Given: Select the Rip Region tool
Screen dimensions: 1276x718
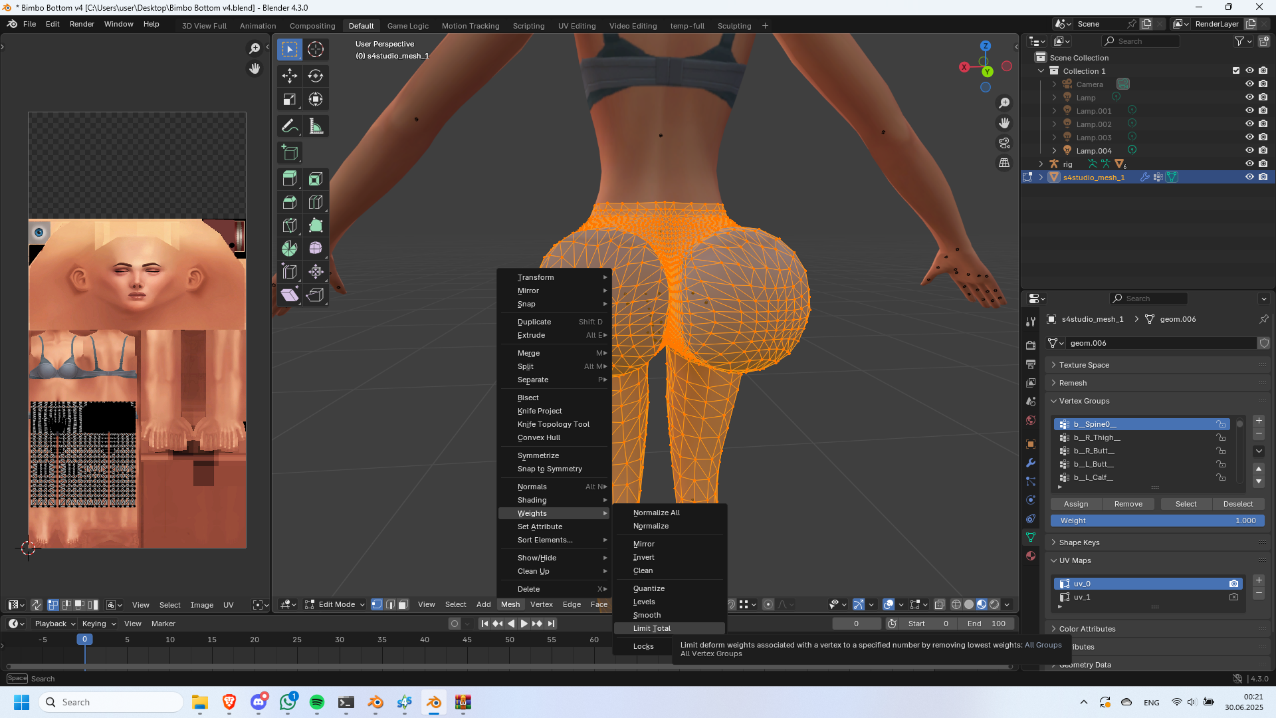Looking at the screenshot, I should [316, 295].
